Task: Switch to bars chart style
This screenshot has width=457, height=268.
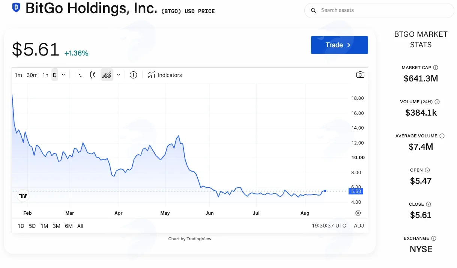Action: [x=78, y=75]
